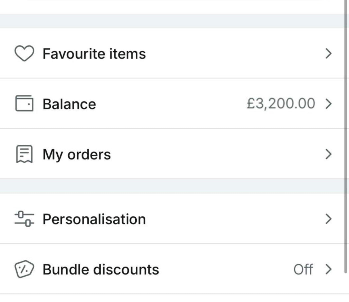Viewport: 349px width, 302px height.
Task: Click the receipt icon for My orders
Action: point(24,154)
